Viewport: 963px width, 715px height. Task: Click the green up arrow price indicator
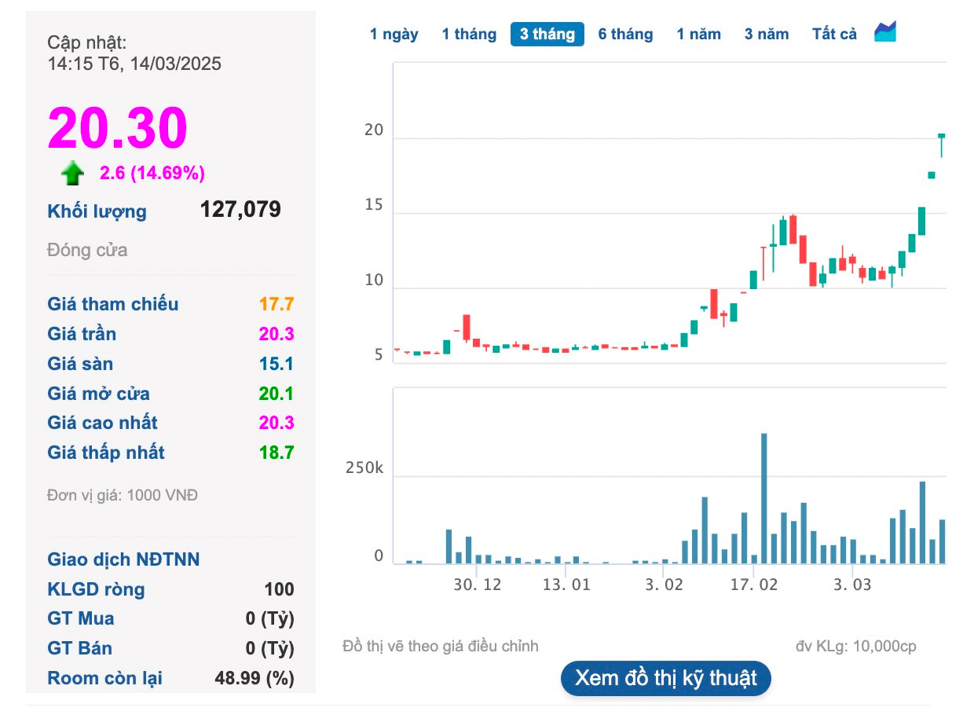point(72,173)
